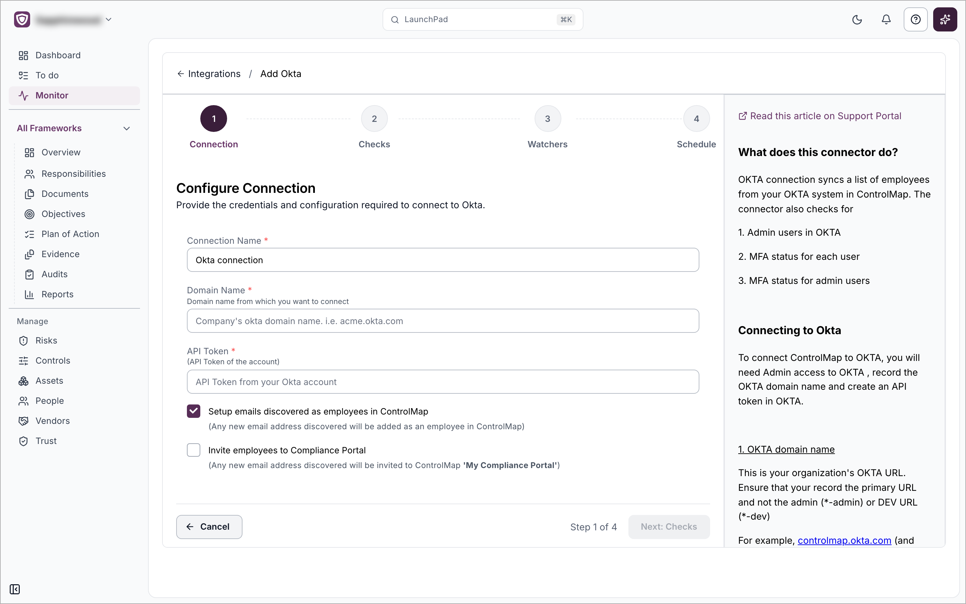Click the ControlMap shield logo

[x=22, y=19]
